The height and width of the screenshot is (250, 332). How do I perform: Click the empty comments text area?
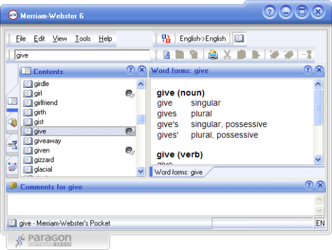pos(161,205)
